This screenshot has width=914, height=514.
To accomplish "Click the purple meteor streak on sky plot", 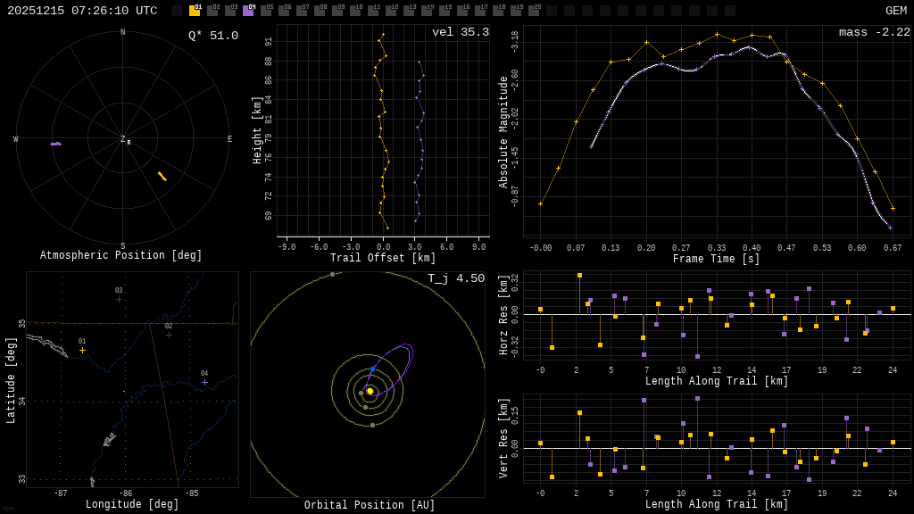I will [x=56, y=144].
